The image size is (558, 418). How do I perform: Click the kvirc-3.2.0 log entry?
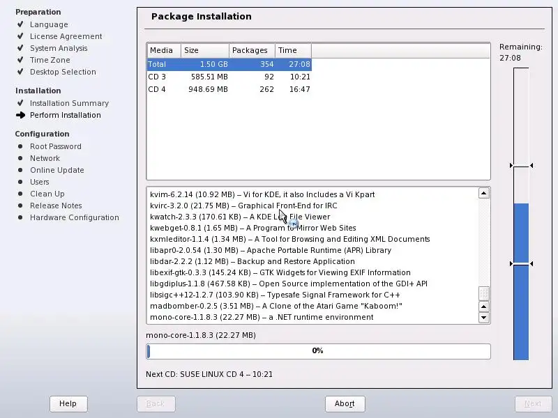point(243,206)
